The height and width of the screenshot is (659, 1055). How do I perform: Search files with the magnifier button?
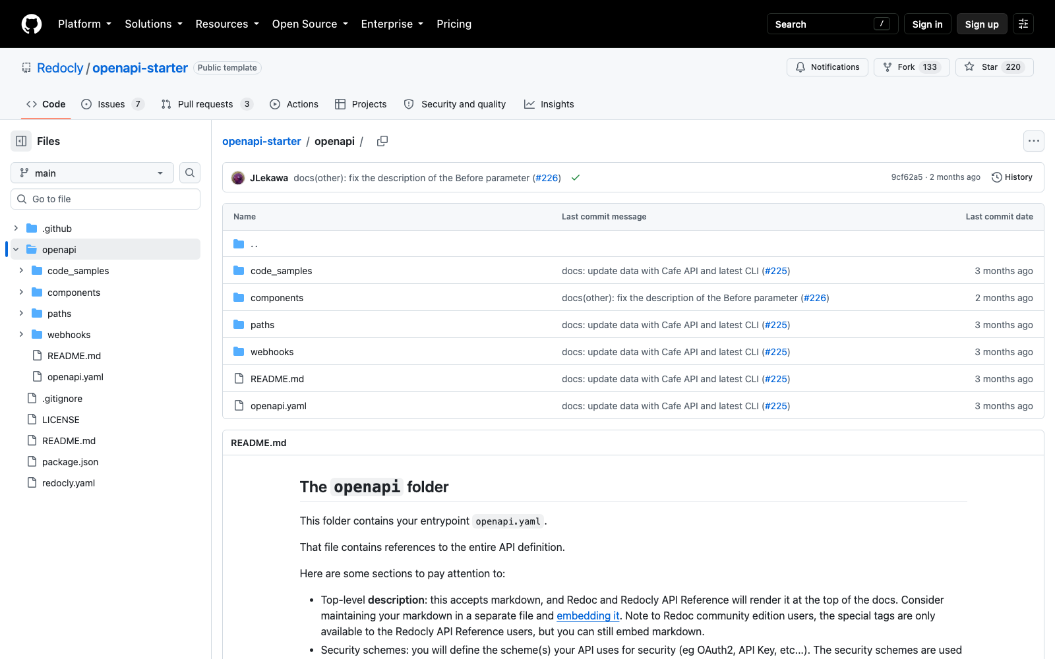190,173
